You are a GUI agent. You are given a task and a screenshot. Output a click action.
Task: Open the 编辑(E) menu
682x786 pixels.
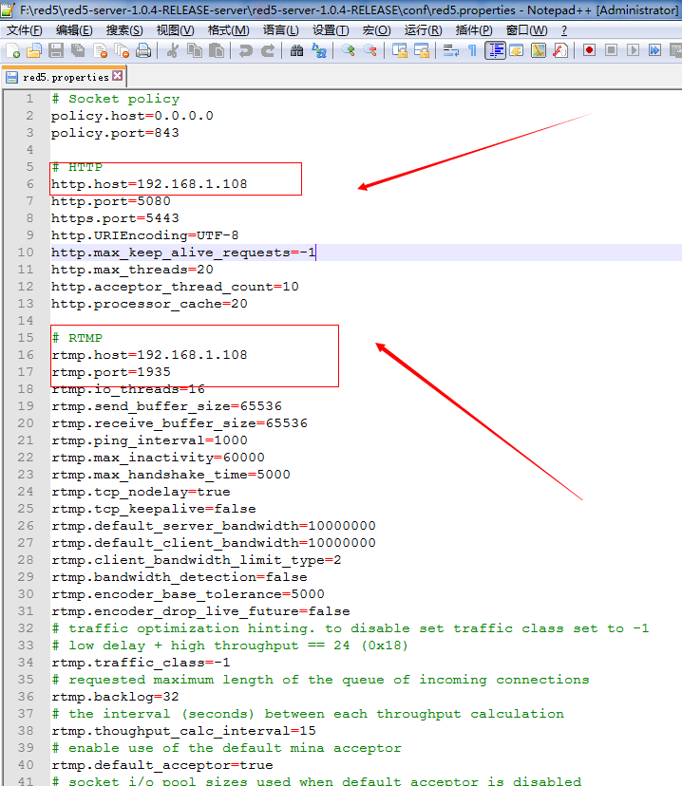74,30
